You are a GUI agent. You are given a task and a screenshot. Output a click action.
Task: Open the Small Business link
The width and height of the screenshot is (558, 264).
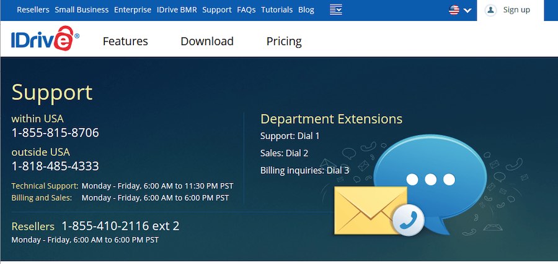pos(81,10)
